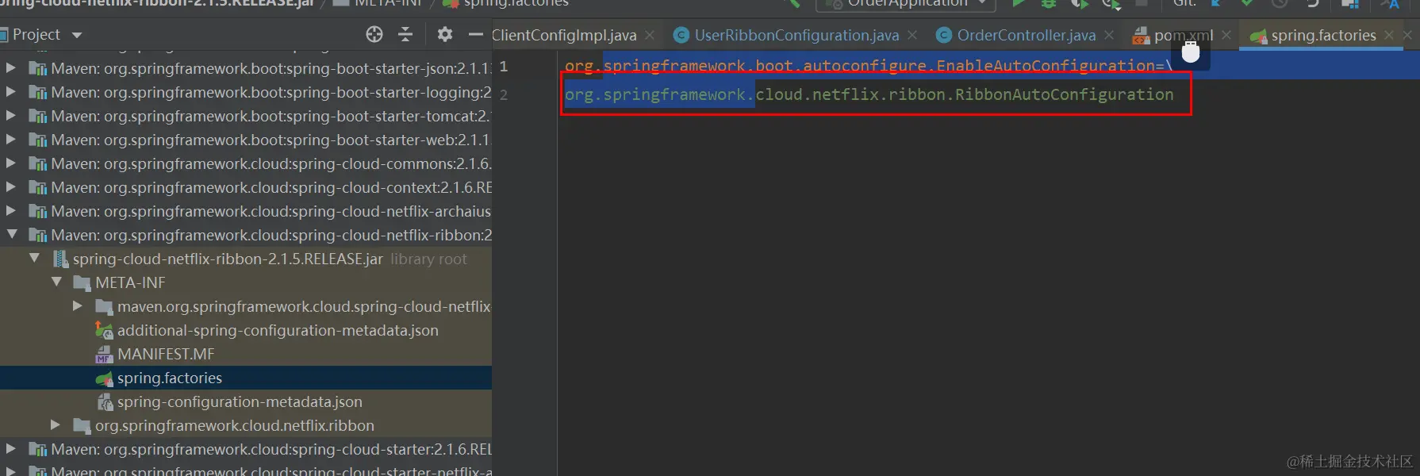This screenshot has width=1420, height=476.
Task: Select Maven spring-cloud-commons library row
Action: point(246,163)
